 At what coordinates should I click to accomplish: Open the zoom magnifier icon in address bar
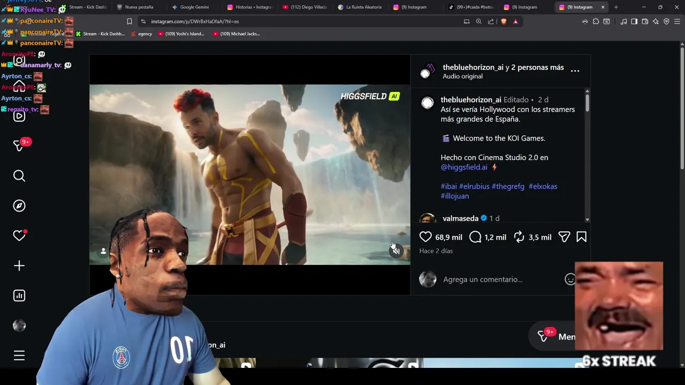point(478,21)
